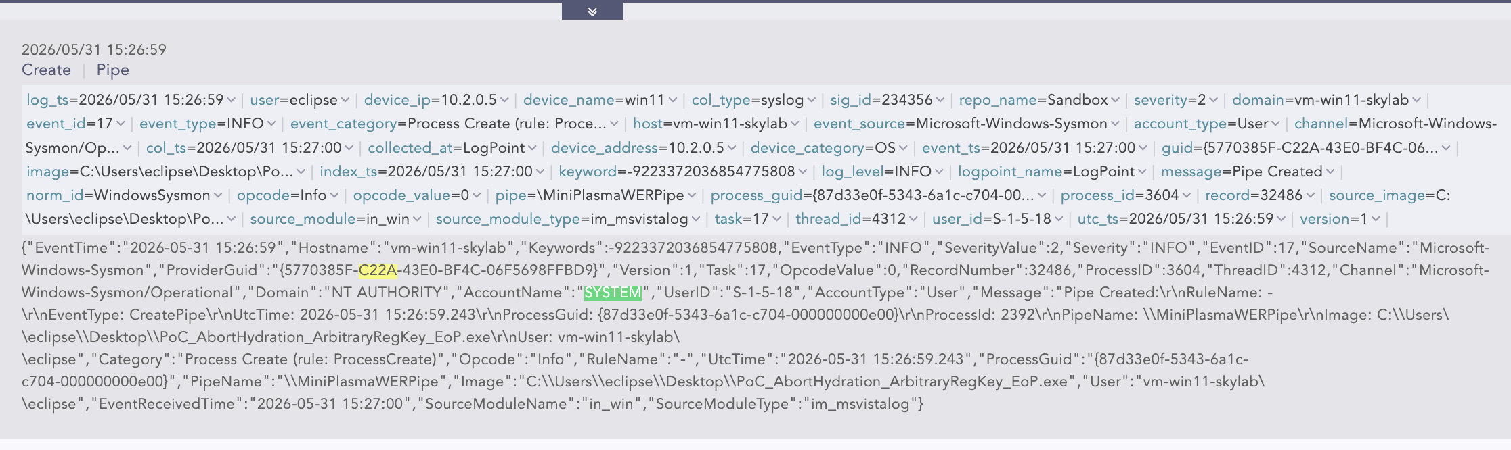Click the chevron after severity=2
This screenshot has height=450, width=1511.
click(x=1213, y=101)
